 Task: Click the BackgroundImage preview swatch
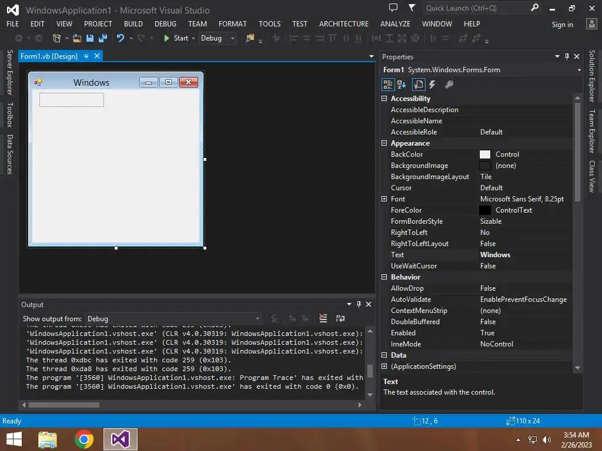click(x=485, y=165)
